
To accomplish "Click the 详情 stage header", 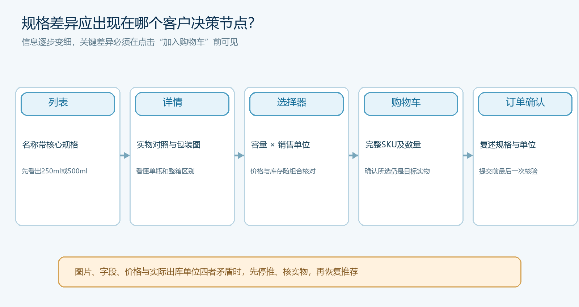I will 182,104.
